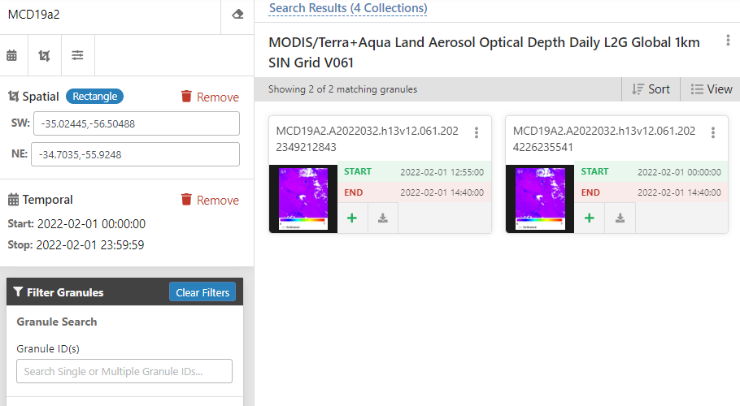The width and height of the screenshot is (740, 406).
Task: Open the temporal calendar filter icon
Action: tap(12, 55)
